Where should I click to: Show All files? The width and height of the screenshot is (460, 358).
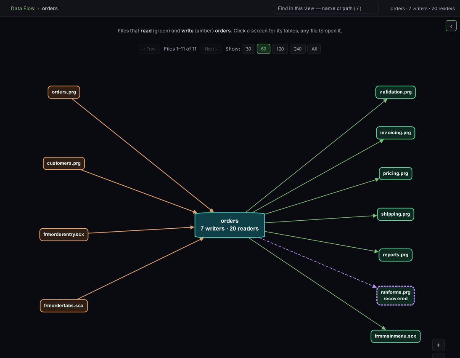click(314, 49)
